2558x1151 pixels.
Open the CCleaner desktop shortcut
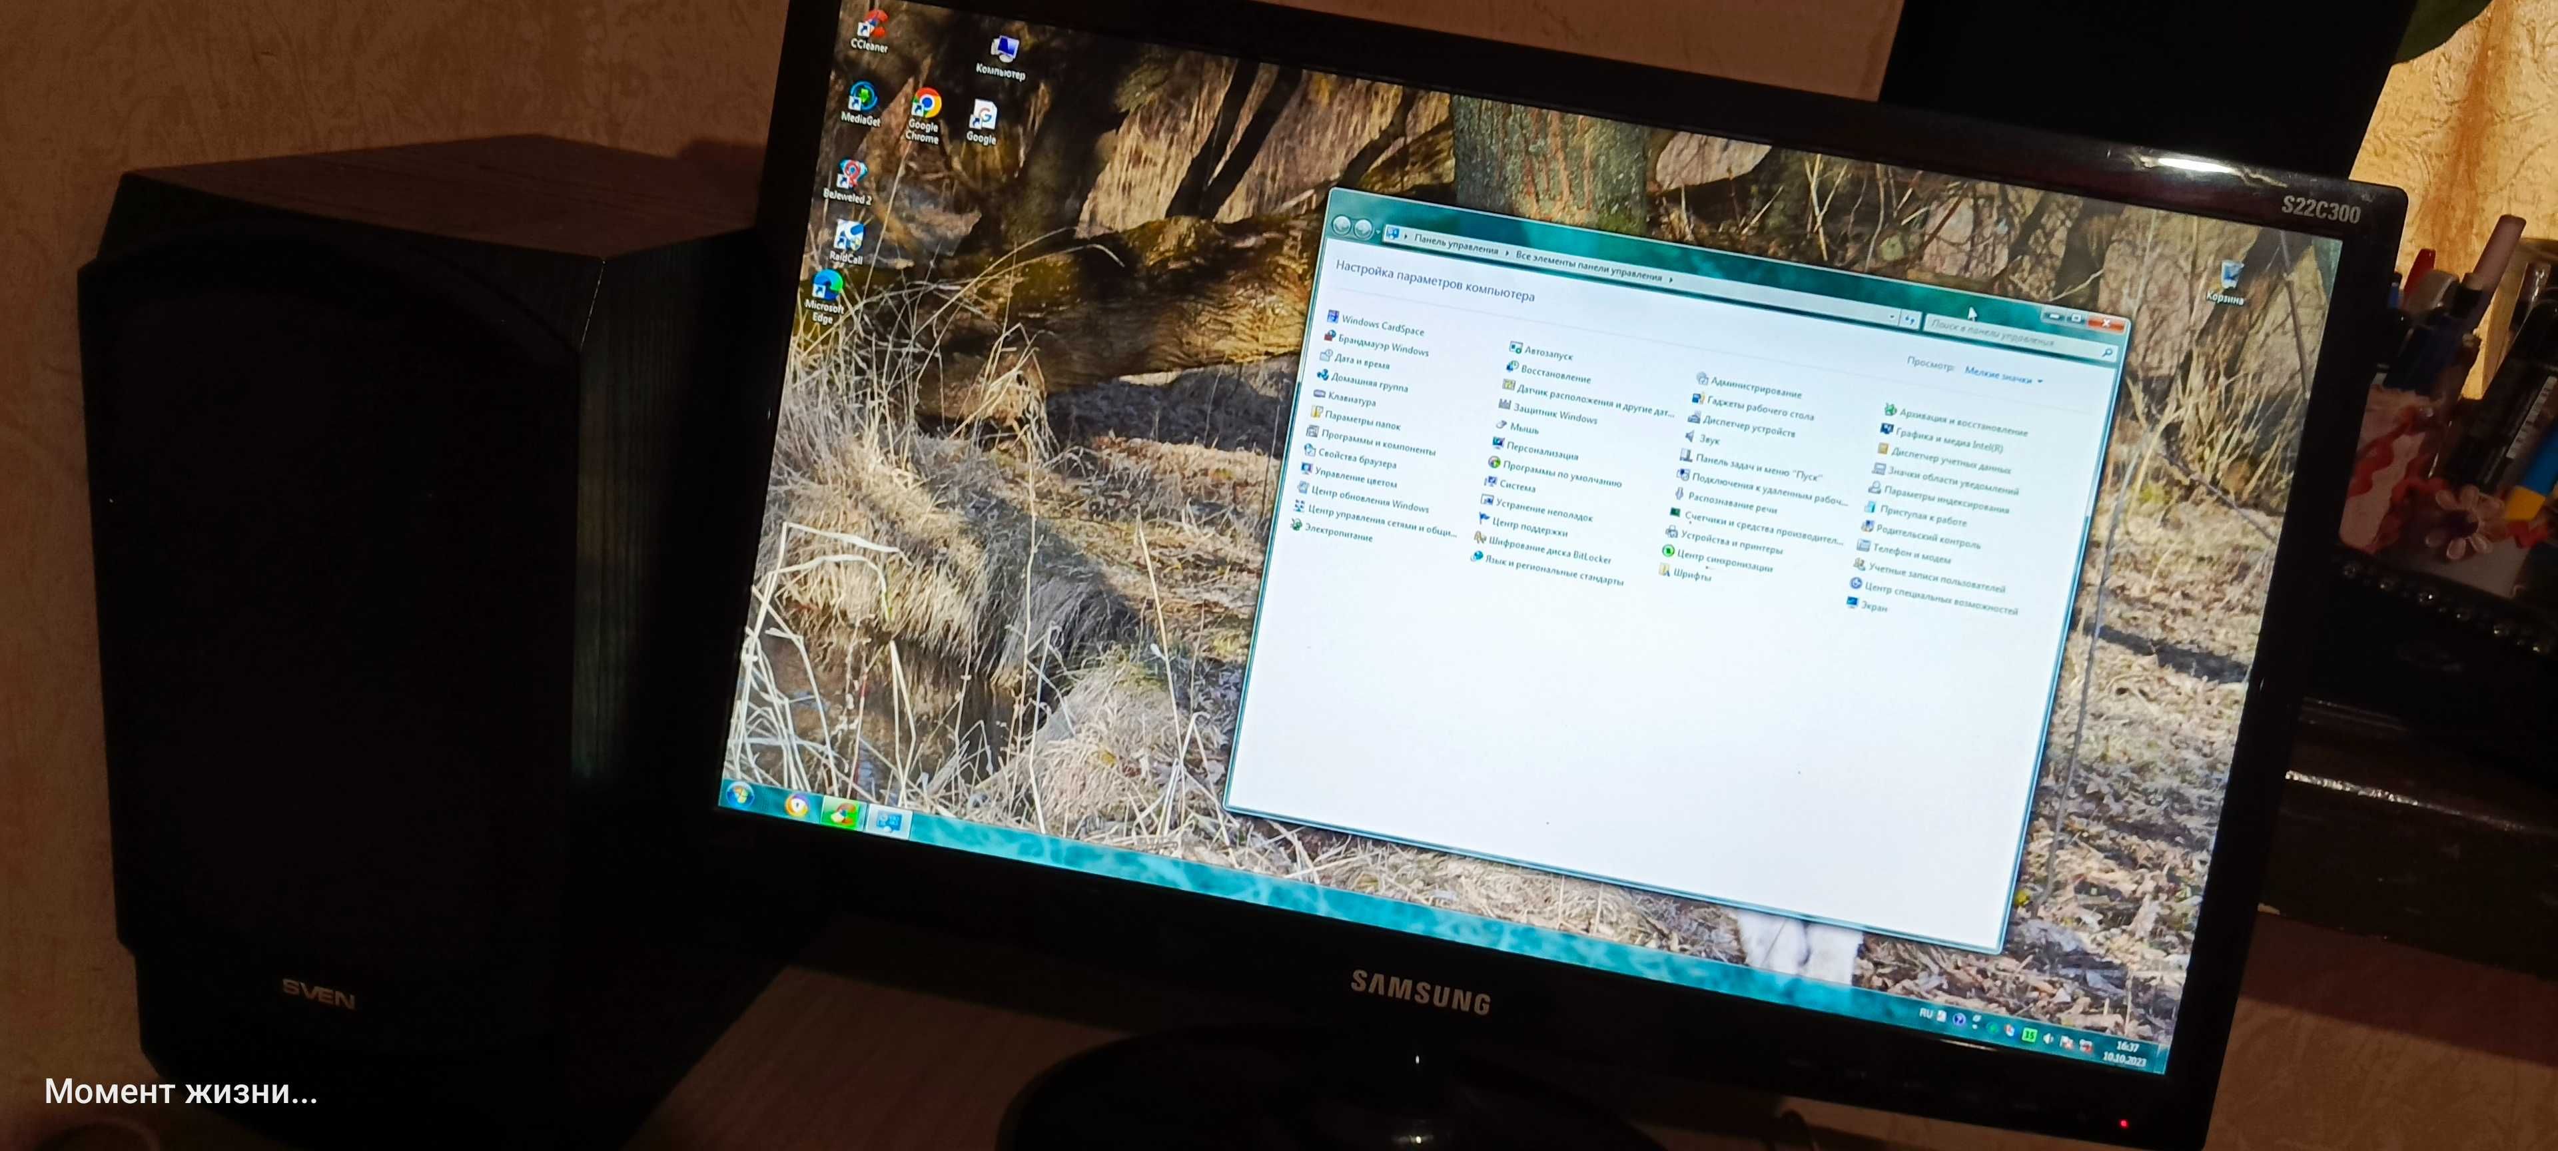870,31
